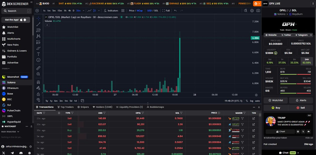
Task: Switch chart to line style icon
Action: 90,11
